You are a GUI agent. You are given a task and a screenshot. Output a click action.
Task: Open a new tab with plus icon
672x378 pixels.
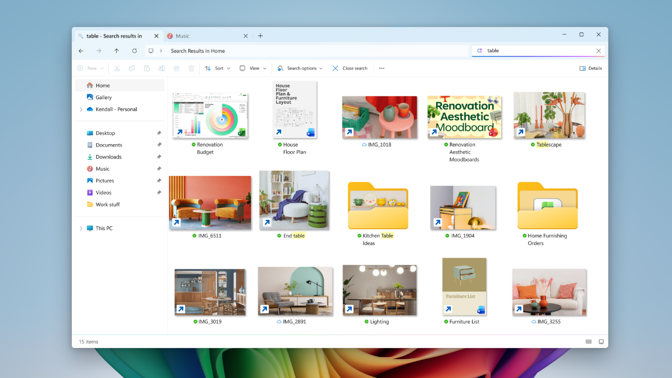coord(260,36)
